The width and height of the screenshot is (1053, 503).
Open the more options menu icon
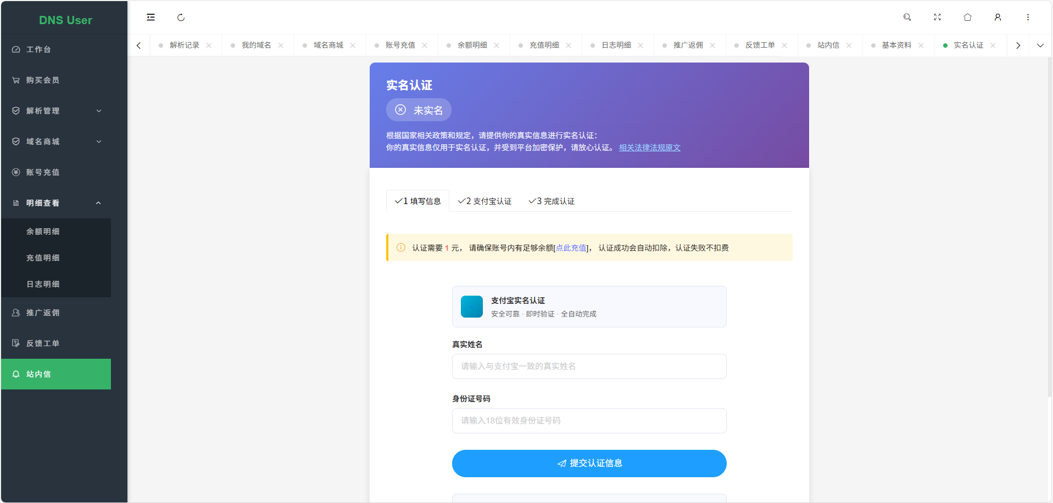click(x=1028, y=17)
